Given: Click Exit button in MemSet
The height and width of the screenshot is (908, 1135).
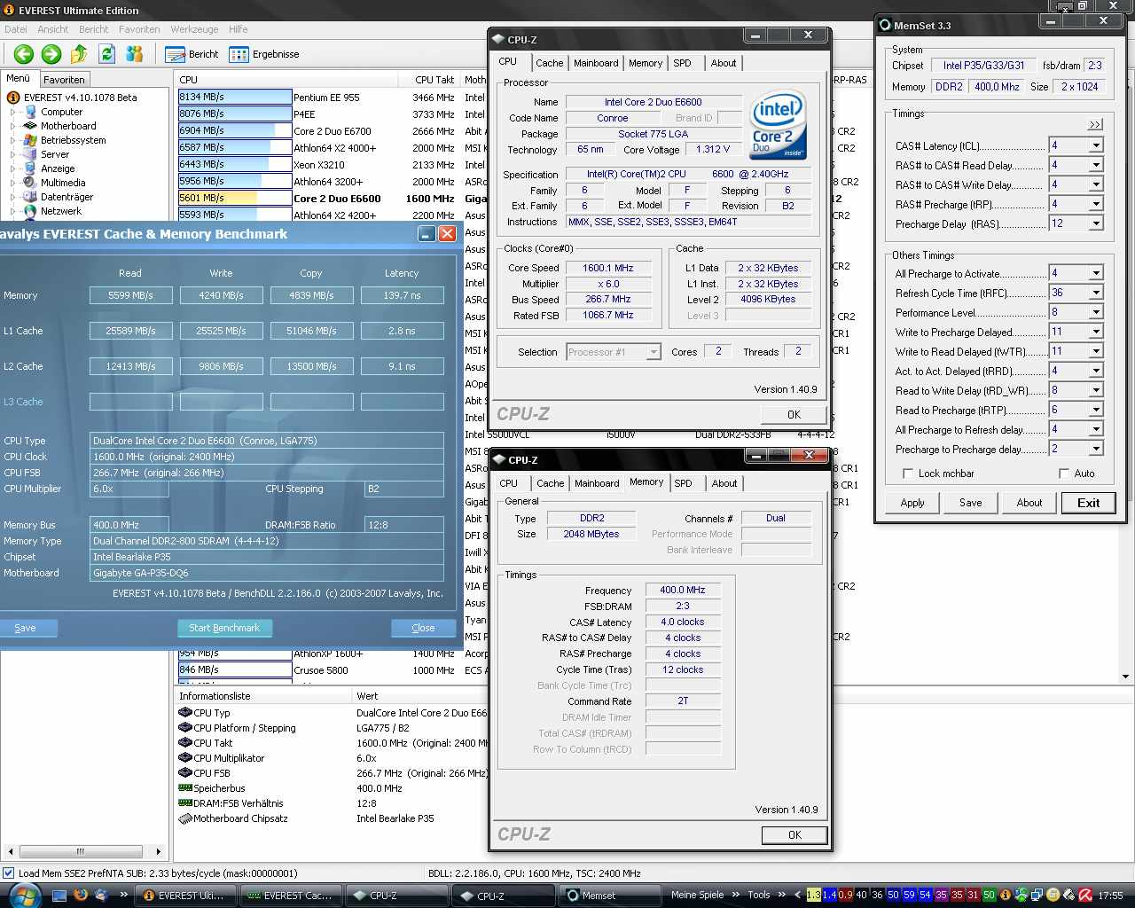Looking at the screenshot, I should (x=1088, y=503).
